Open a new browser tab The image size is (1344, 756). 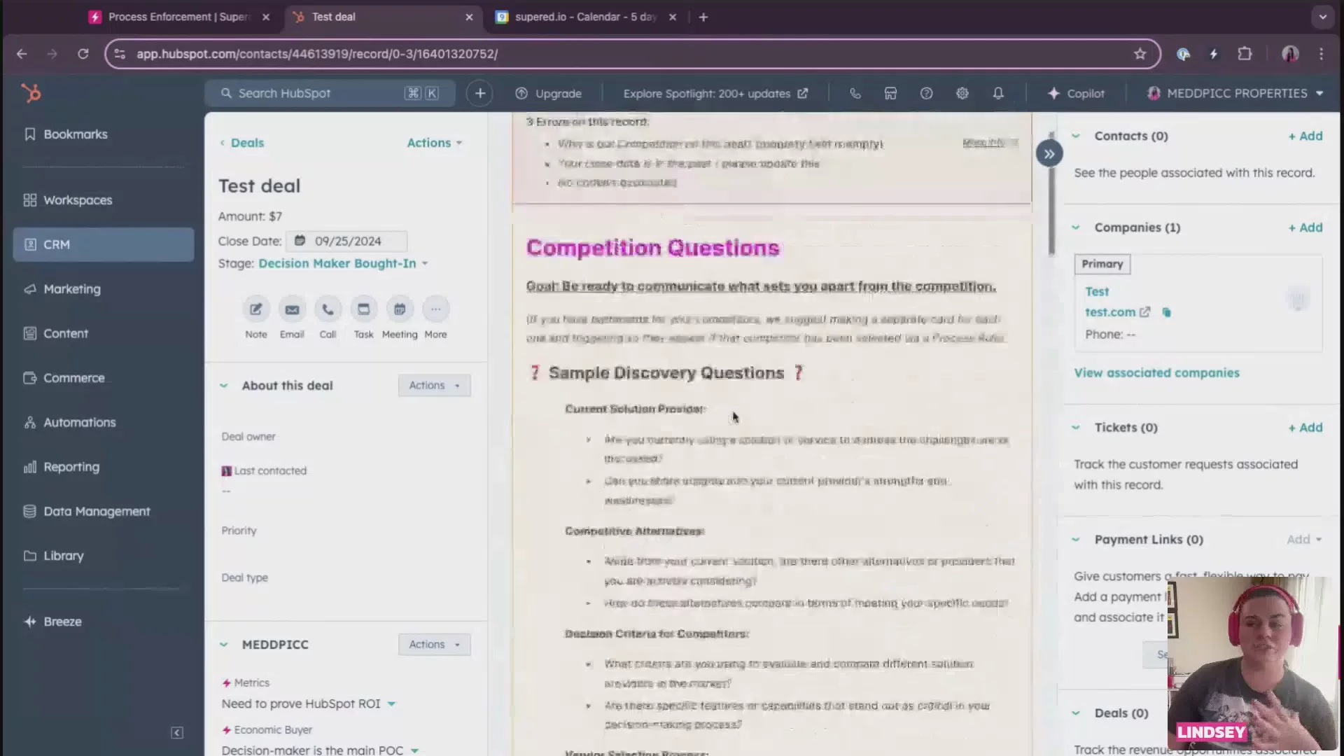703,17
